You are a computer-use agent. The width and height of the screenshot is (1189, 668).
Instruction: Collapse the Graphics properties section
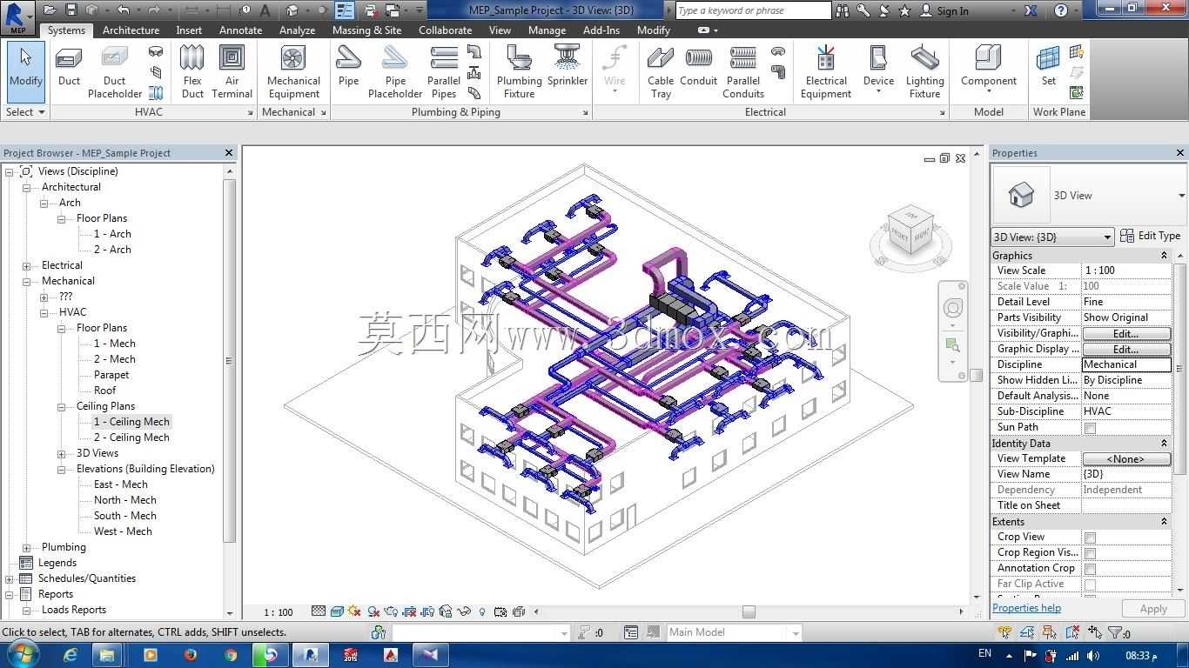1164,256
